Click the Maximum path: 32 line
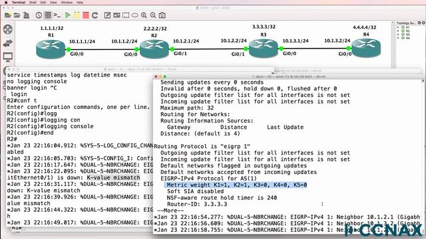Image resolution: width=426 pixels, height=239 pixels. point(187,108)
